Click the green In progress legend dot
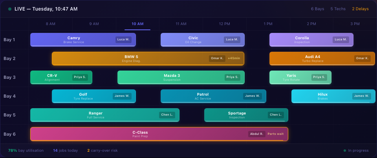Screen dimensions: 377x158 [345, 151]
